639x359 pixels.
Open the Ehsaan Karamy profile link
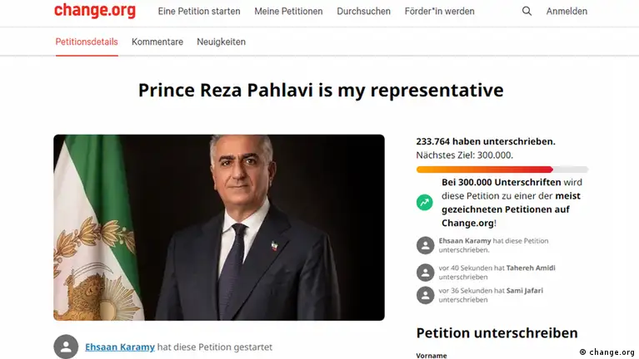tap(119, 347)
